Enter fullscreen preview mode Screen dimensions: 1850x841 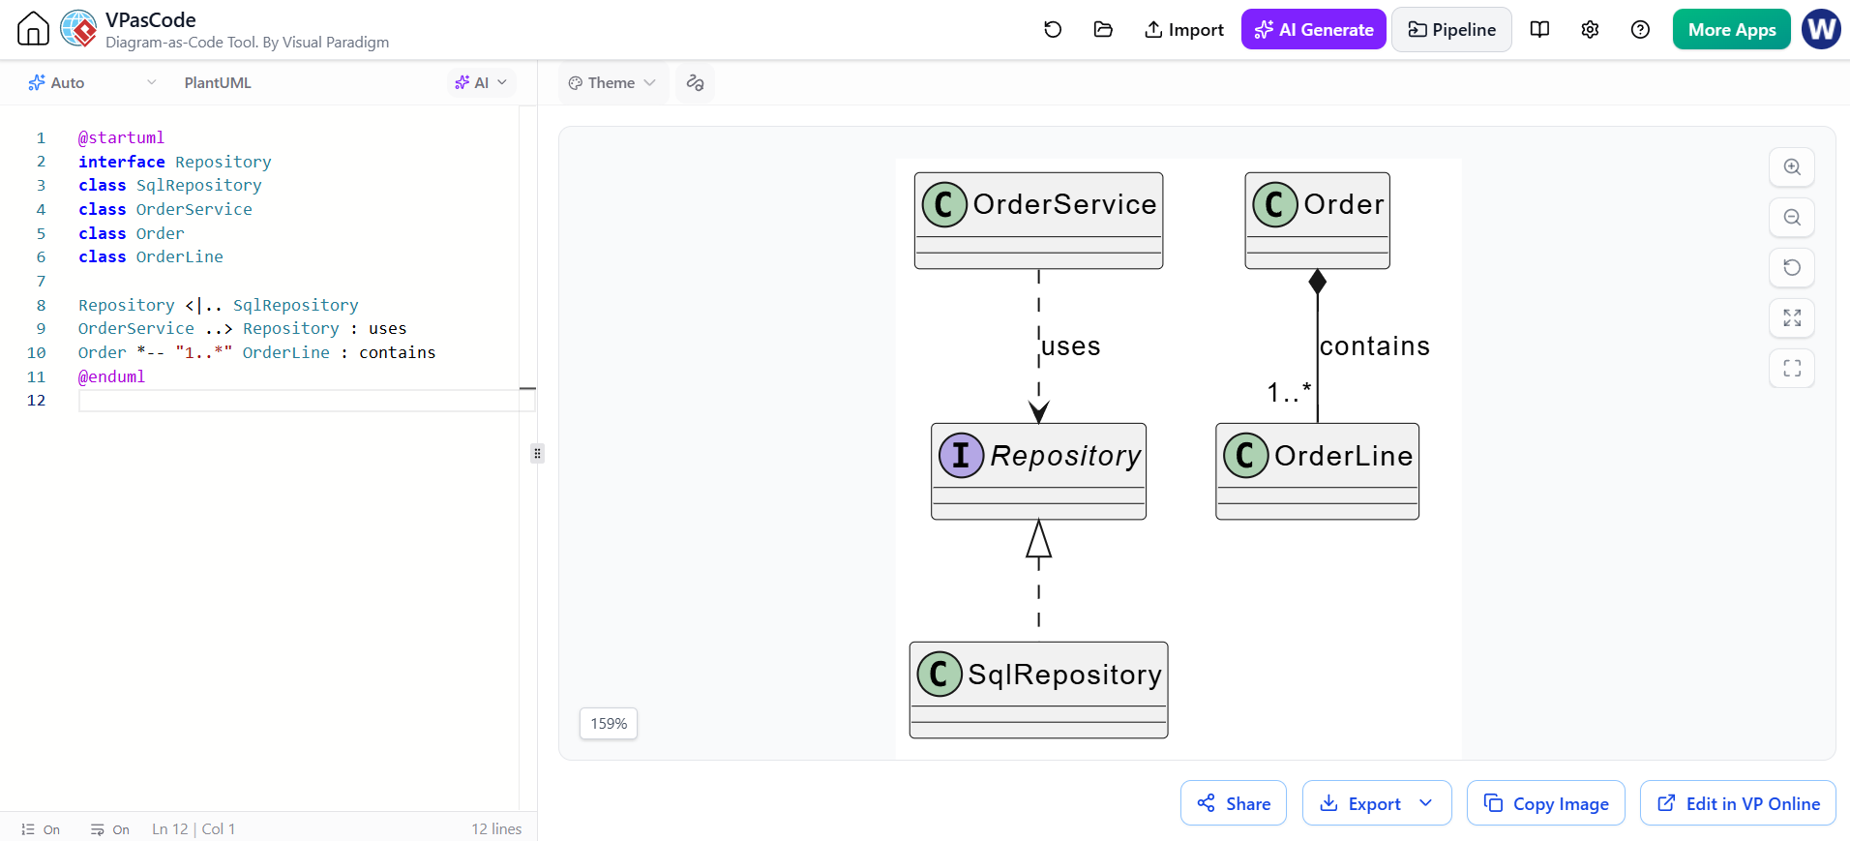click(1792, 369)
